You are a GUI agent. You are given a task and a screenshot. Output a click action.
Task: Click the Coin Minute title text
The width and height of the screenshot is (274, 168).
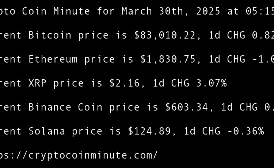coord(56,11)
